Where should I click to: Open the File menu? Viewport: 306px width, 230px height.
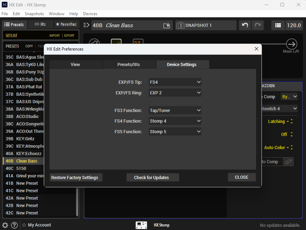[x=5, y=14]
